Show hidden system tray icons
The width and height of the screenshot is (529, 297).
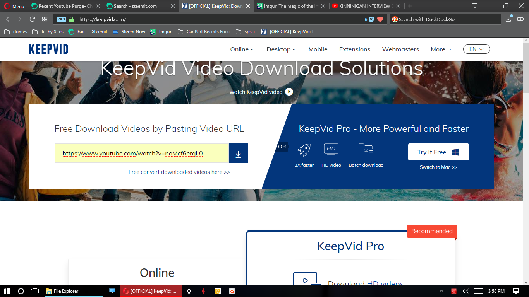(x=441, y=291)
